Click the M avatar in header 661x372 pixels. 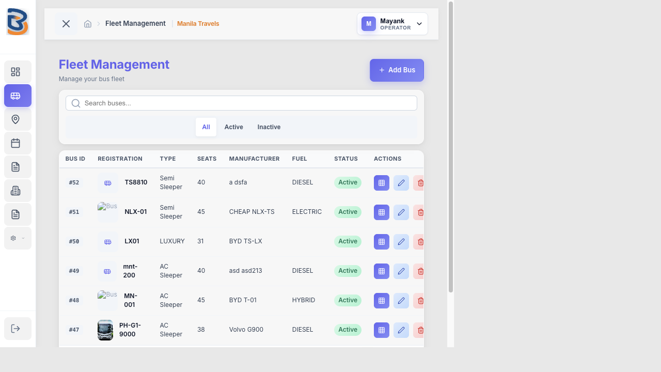click(x=369, y=24)
